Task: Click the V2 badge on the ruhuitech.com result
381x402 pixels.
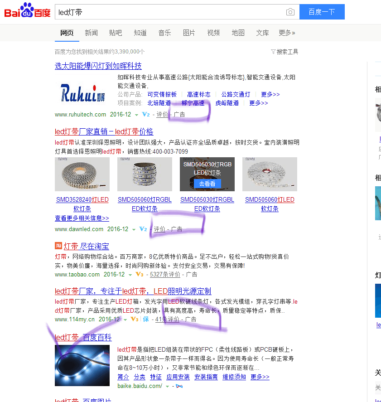Action: [x=146, y=115]
